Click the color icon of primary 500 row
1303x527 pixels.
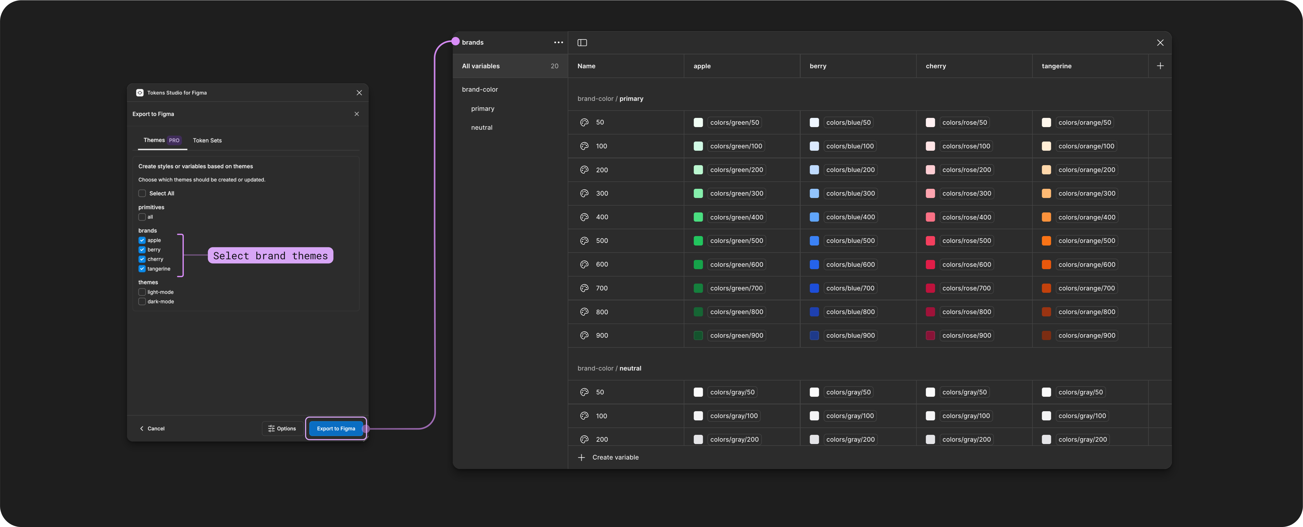584,241
